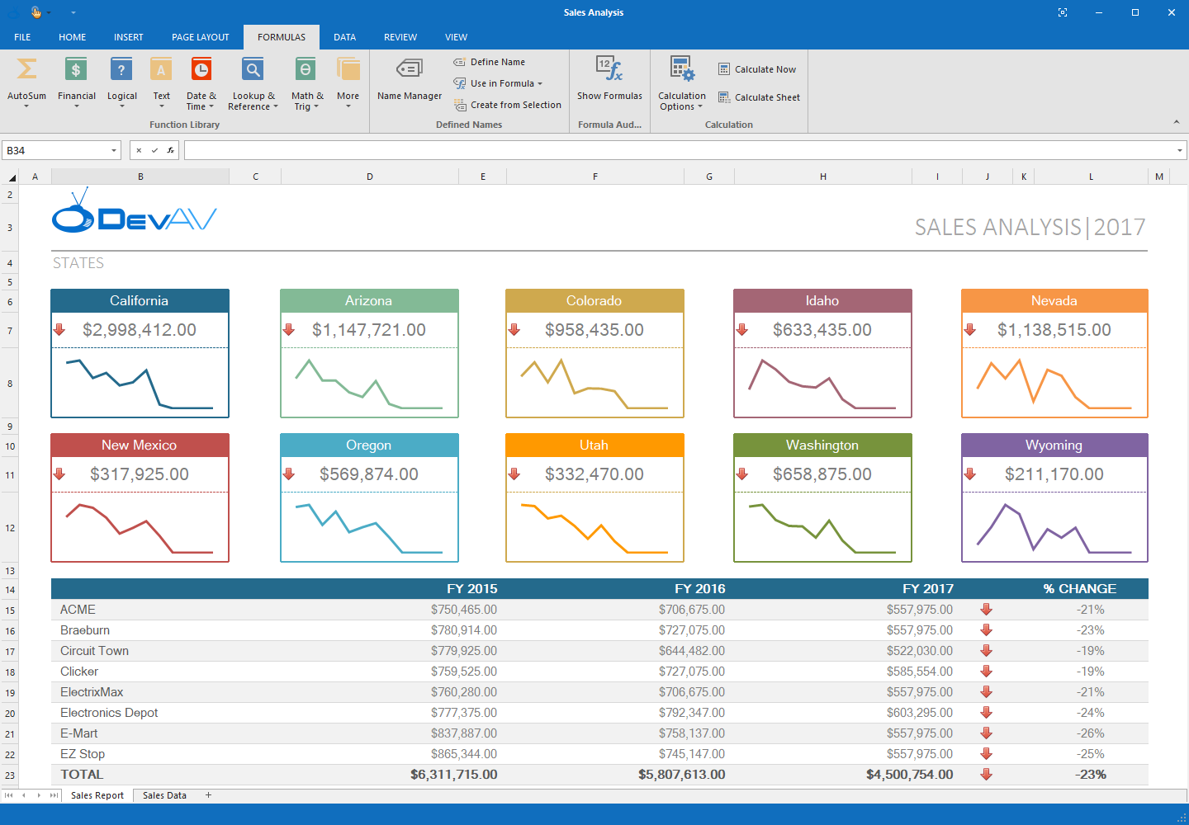Add a new sheet with the plus button
Screen dimensions: 1189x825
pos(208,795)
